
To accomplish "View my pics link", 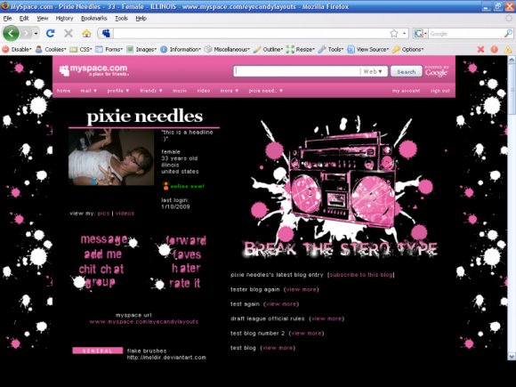I will coord(103,214).
